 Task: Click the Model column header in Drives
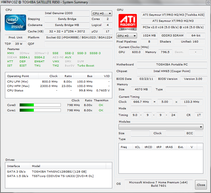coord(68,166)
